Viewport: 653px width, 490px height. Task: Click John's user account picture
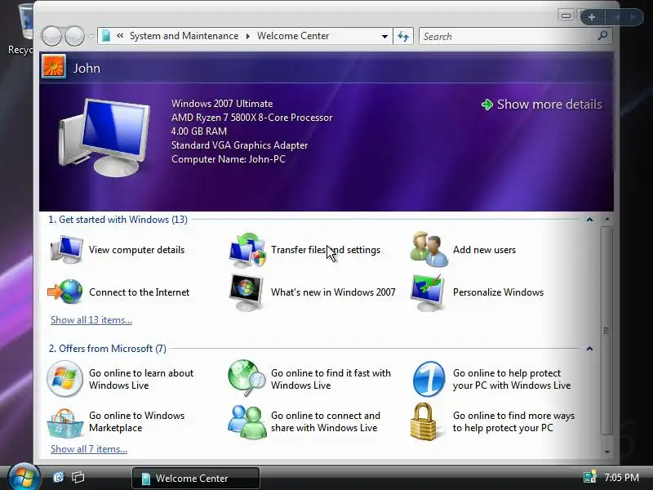[x=54, y=66]
